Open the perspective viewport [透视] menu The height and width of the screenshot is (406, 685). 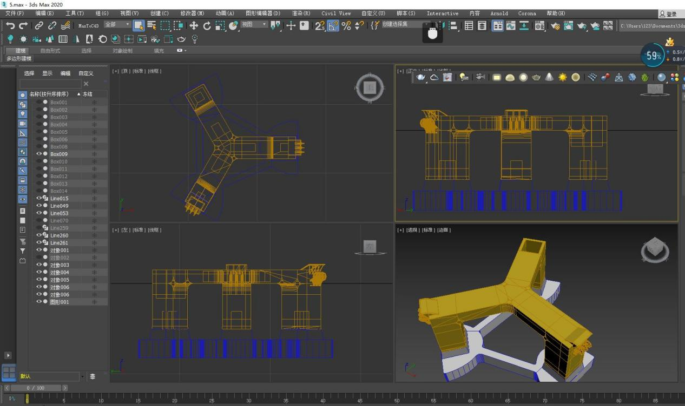(x=412, y=230)
